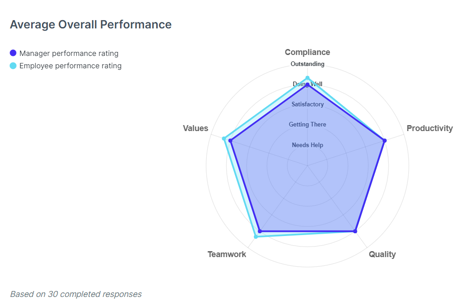
Task: Click the Average Overall Performance title
Action: 91,25
